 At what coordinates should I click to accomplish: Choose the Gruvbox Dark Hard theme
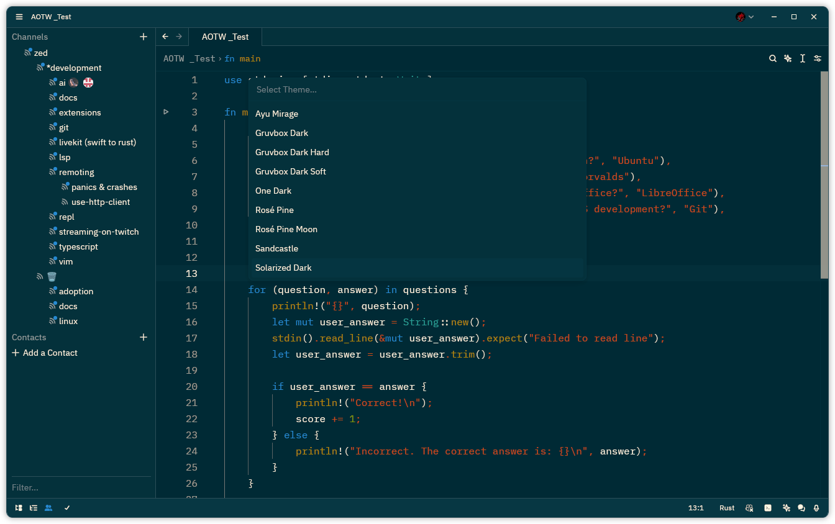click(292, 152)
